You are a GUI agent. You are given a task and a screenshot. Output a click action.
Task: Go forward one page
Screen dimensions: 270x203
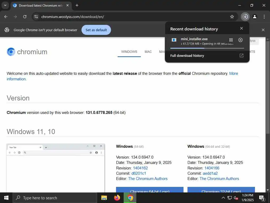15,17
